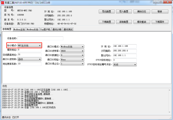Image resolution: width=173 pixels, height=120 pixels.
Task: Switch to the Modbus从站 tab
Action: click(32, 29)
